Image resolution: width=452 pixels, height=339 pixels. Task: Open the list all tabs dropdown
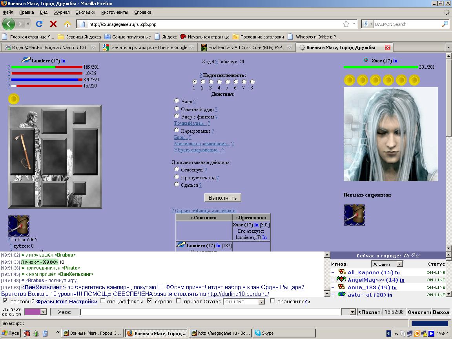click(448, 47)
